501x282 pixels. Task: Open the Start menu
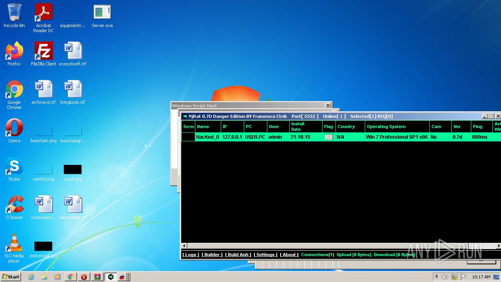pos(11,277)
